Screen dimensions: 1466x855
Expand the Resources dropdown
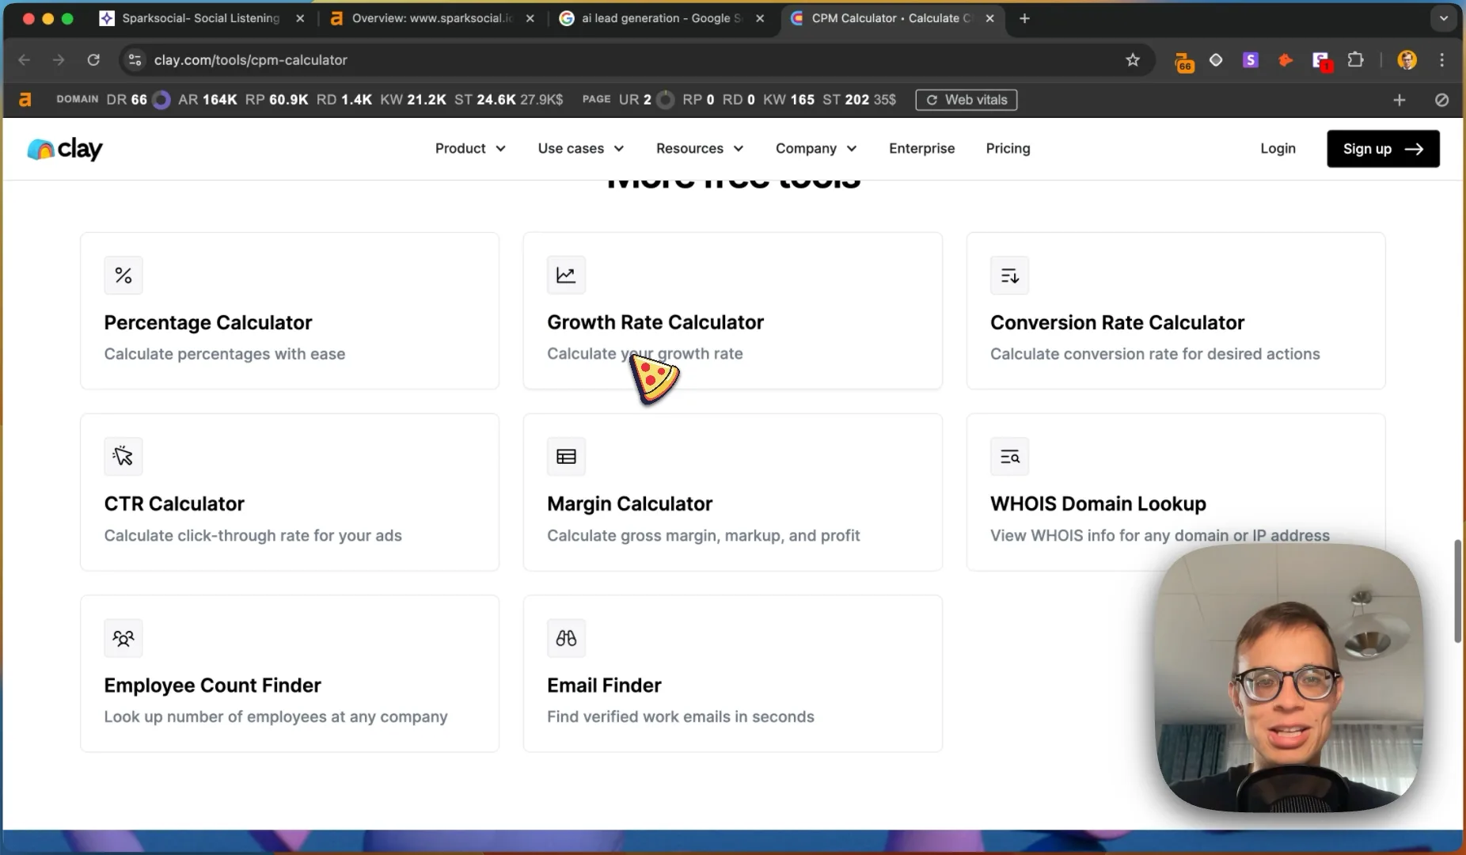coord(700,149)
